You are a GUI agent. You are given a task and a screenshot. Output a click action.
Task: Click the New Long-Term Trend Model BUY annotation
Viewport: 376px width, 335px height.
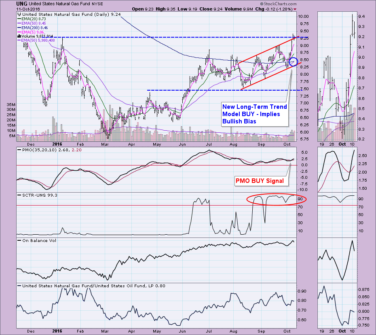point(255,114)
